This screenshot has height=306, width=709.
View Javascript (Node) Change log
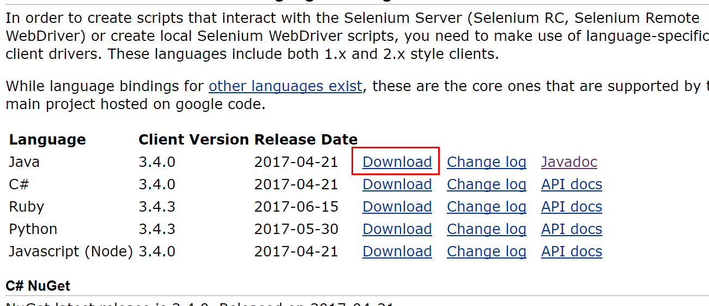[x=486, y=251]
